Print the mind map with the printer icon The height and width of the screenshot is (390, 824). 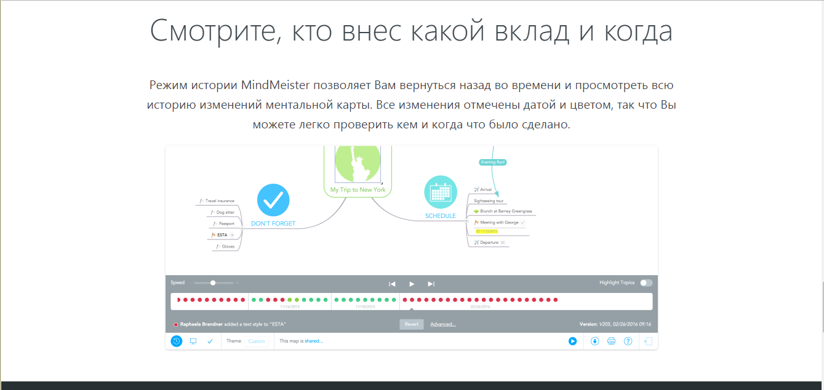(x=610, y=341)
